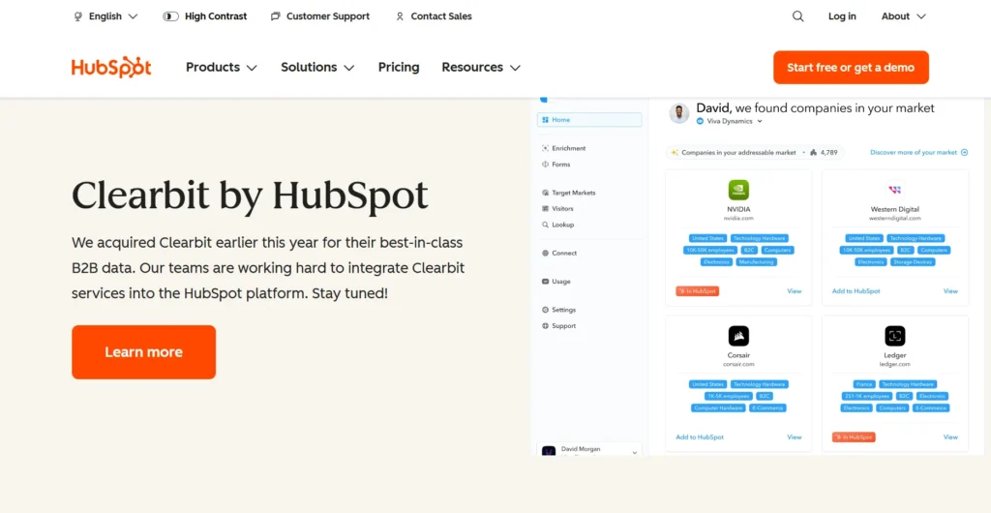The image size is (991, 513).
Task: Open the Pricing page
Action: (x=399, y=67)
